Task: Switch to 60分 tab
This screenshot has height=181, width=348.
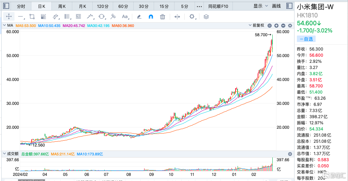Action: 123,6
